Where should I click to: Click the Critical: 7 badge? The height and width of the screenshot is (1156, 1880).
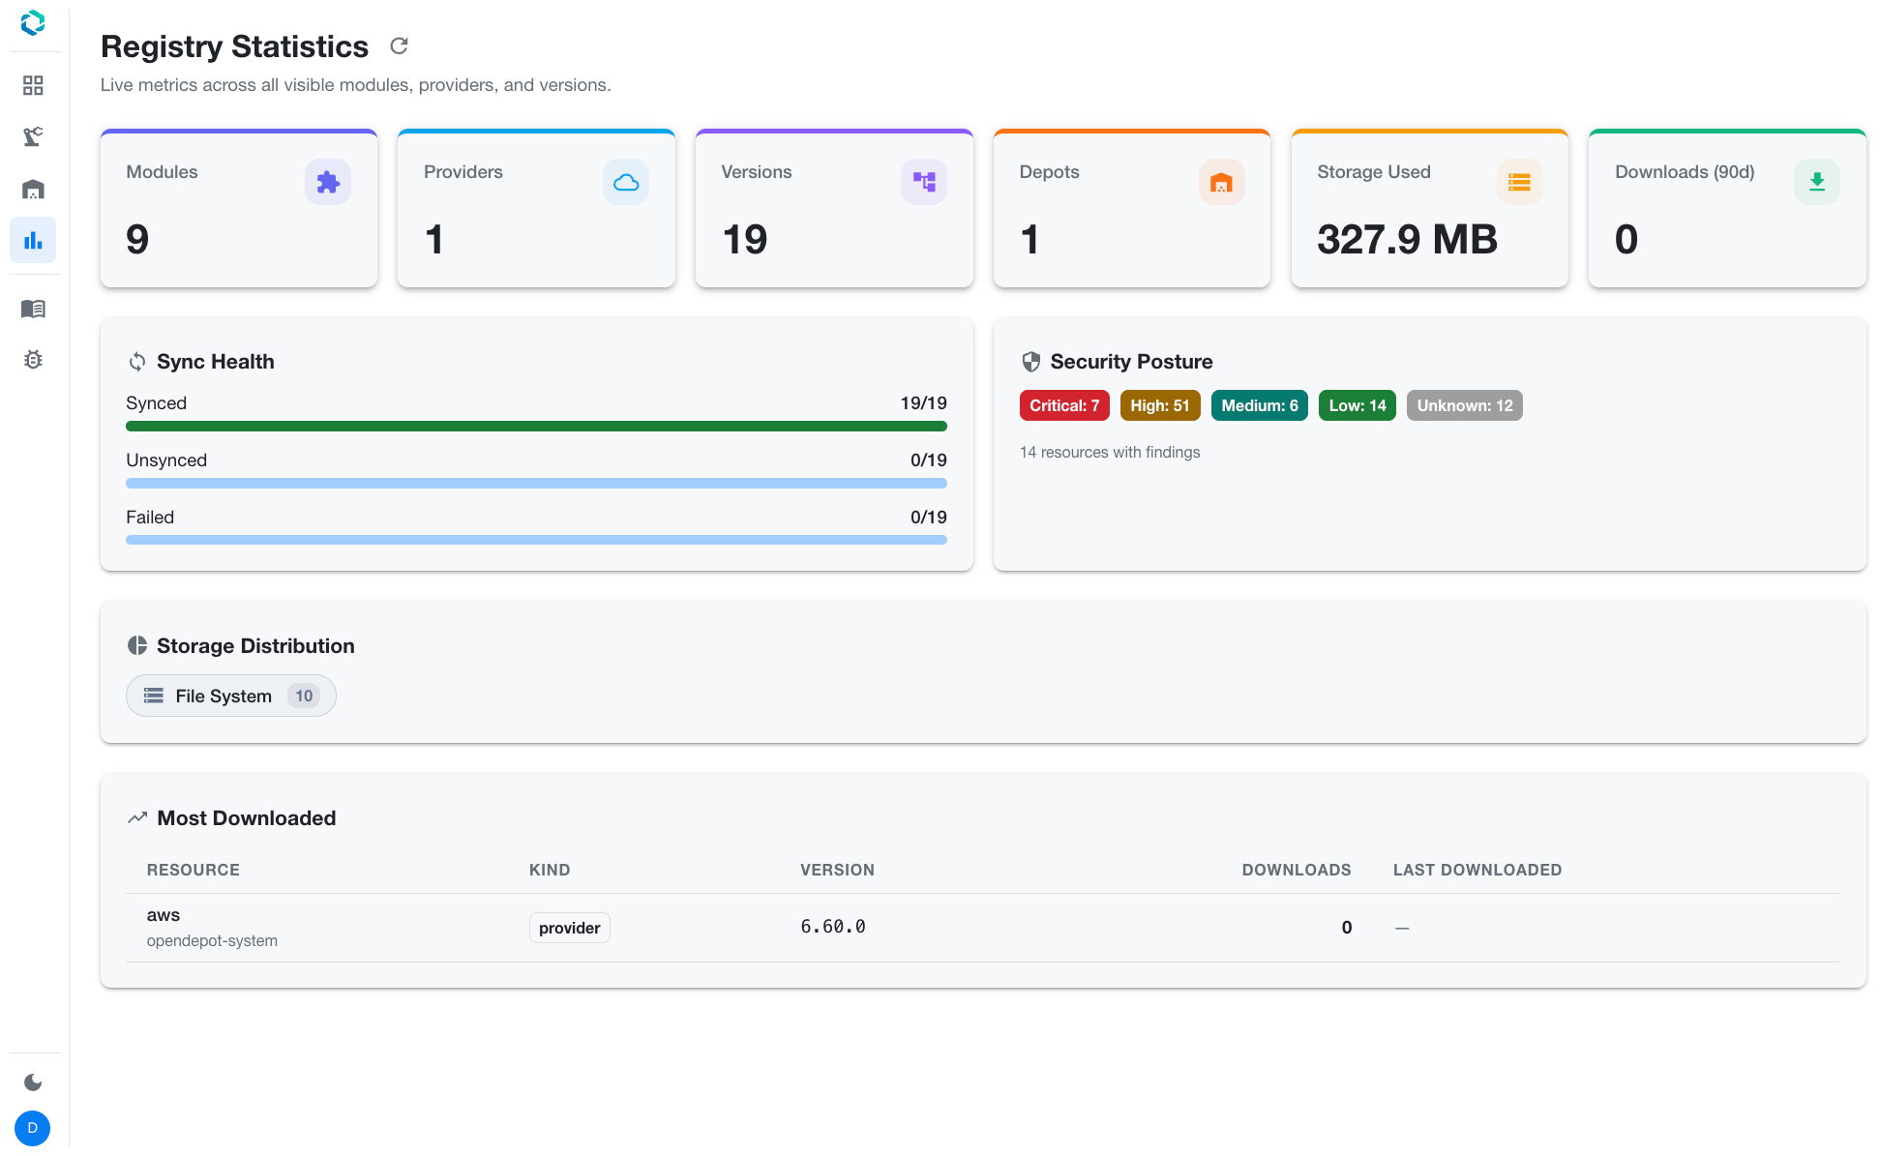tap(1064, 405)
